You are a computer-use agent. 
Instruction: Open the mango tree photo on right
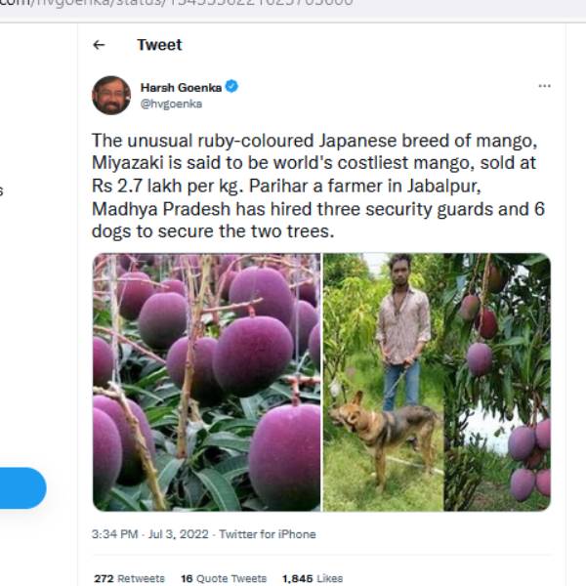point(498,382)
